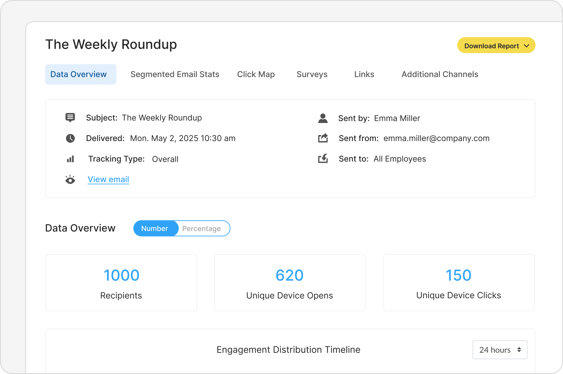The width and height of the screenshot is (563, 374).
Task: Switch data view to Percentage
Action: click(x=201, y=229)
